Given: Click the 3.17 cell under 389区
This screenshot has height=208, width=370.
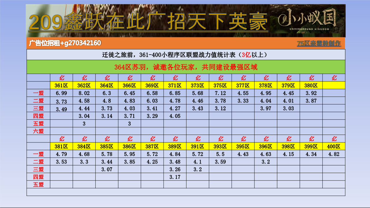Looking at the screenshot, I should click(175, 177).
